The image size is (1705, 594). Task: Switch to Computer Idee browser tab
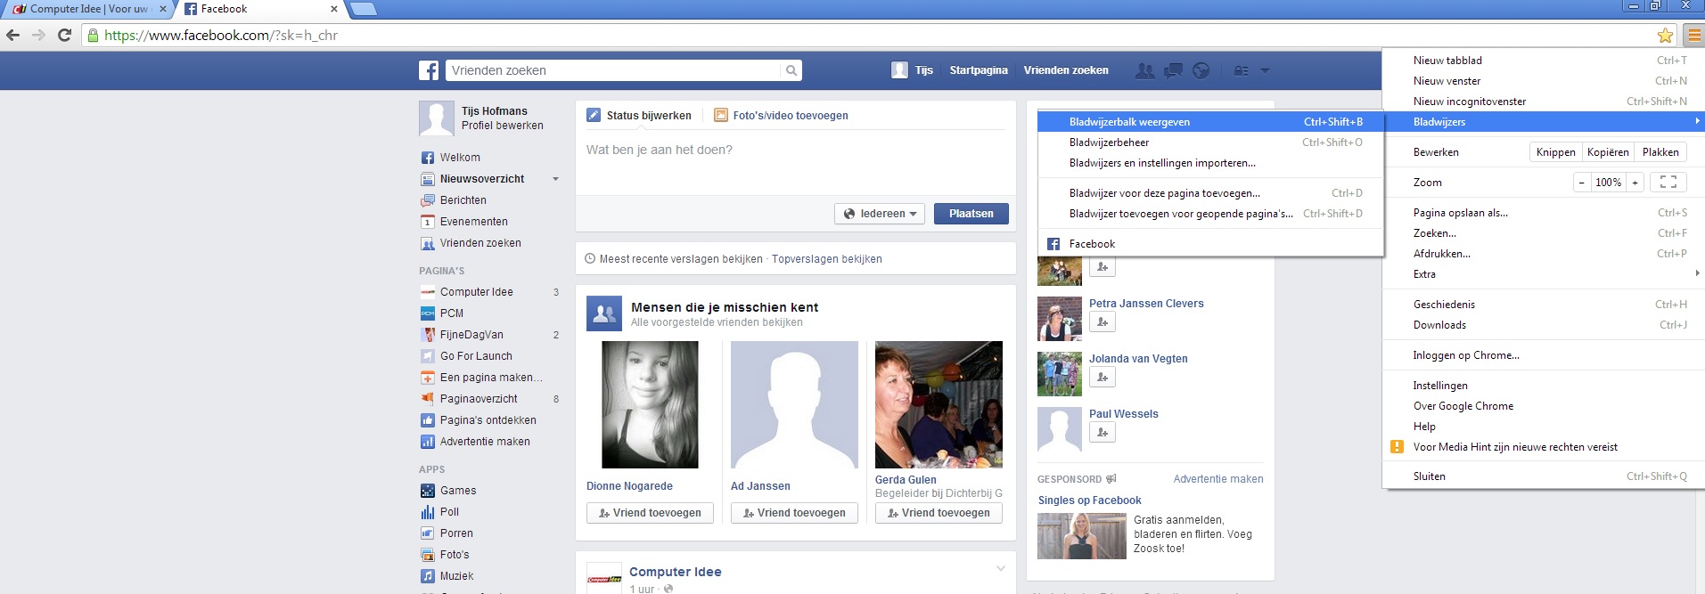(87, 9)
